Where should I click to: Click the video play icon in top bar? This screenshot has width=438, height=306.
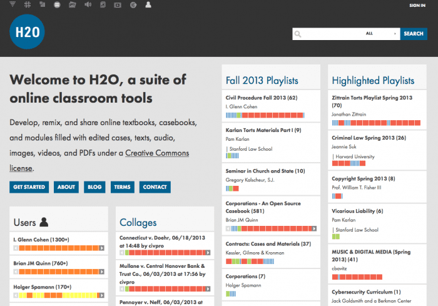tap(118, 5)
